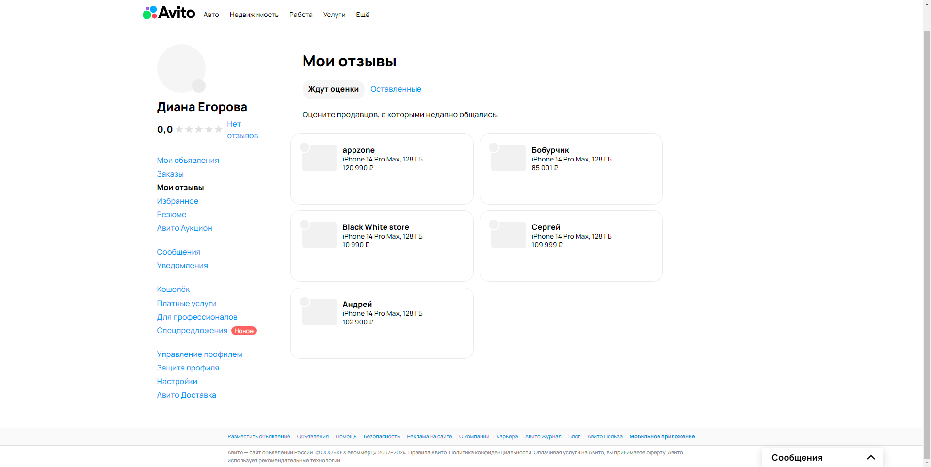The width and height of the screenshot is (931, 467).
Task: Open the оферту link in footer
Action: [x=656, y=453]
